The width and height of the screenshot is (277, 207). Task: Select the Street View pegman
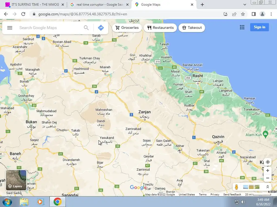[x=236, y=187]
